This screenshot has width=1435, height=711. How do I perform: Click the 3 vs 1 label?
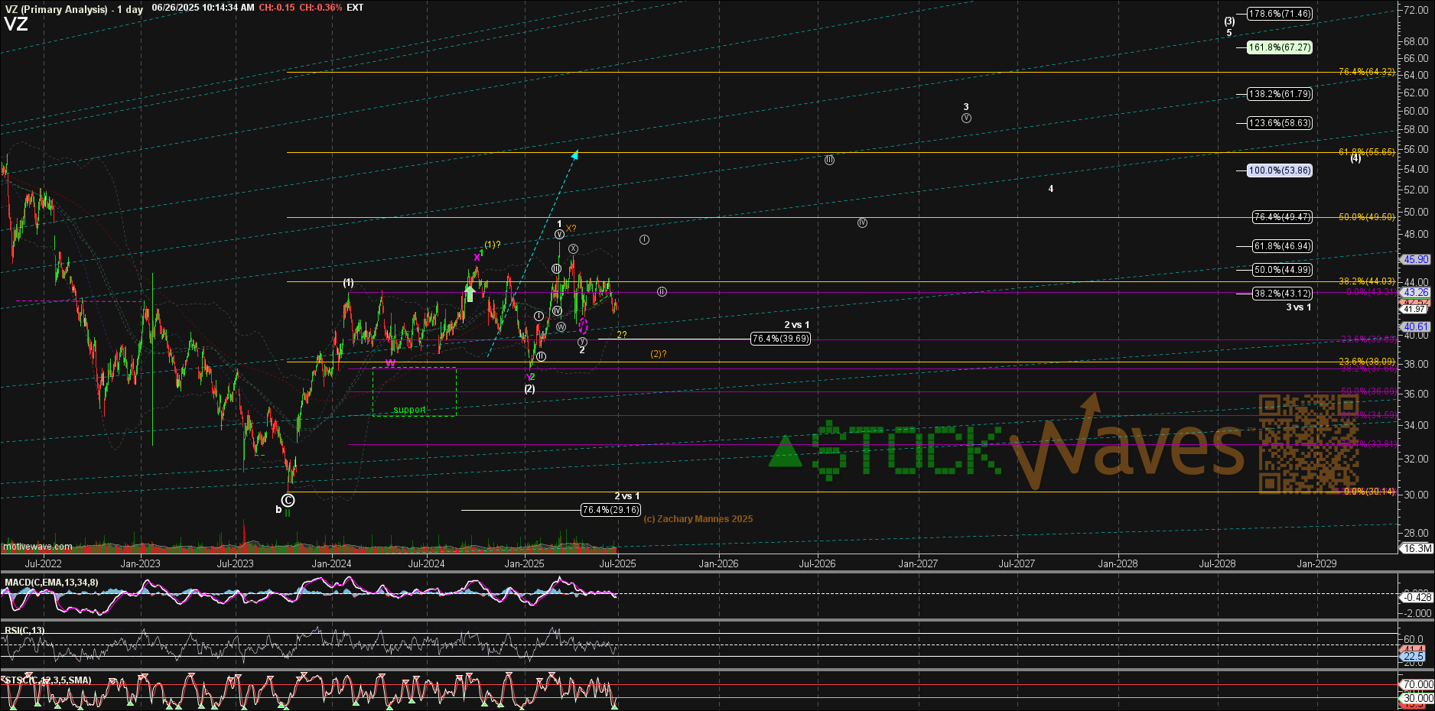pyautogui.click(x=1298, y=307)
